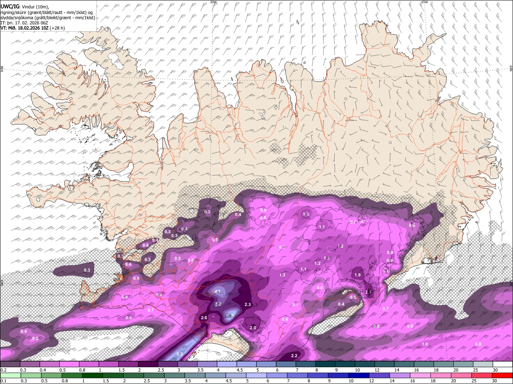This screenshot has height=384, width=513.
Task: Click the 2.0 precipitation value on the map
Action: pyautogui.click(x=252, y=328)
